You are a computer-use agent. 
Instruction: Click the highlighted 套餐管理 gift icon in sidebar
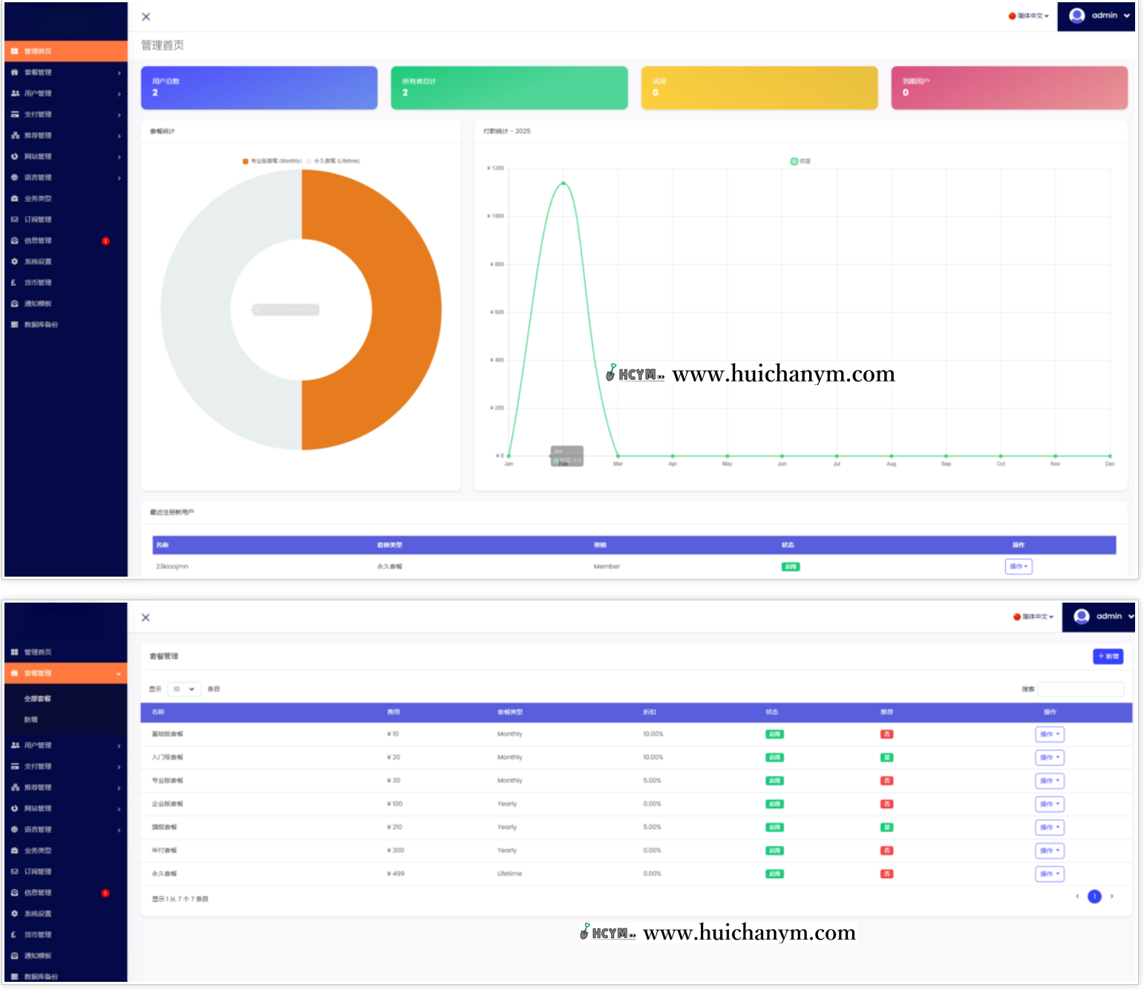14,673
